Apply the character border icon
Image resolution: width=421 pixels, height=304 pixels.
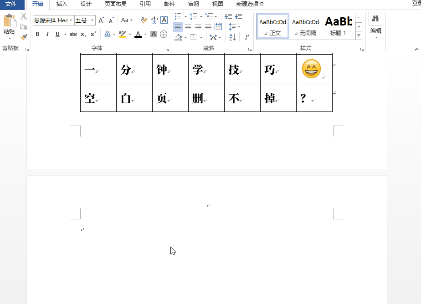tap(164, 20)
